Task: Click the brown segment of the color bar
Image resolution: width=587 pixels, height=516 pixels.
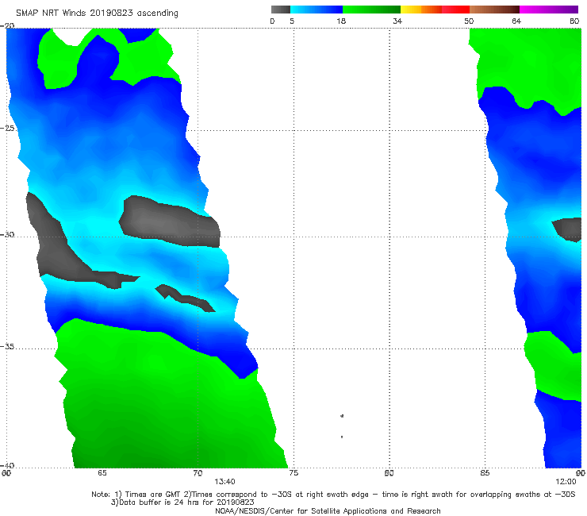Action: click(x=494, y=10)
